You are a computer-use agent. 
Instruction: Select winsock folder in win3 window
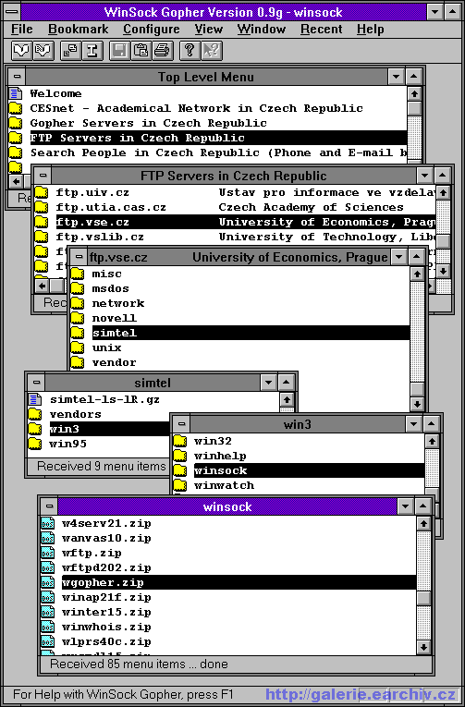pos(309,471)
